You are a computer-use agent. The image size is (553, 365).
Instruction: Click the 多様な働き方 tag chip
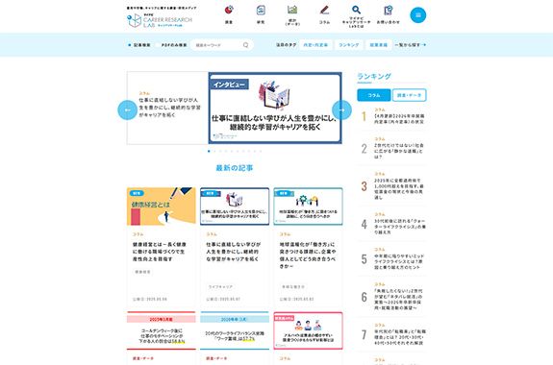click(293, 287)
